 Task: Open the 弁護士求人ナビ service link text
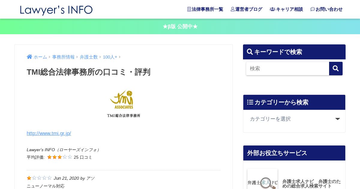coord(311,183)
